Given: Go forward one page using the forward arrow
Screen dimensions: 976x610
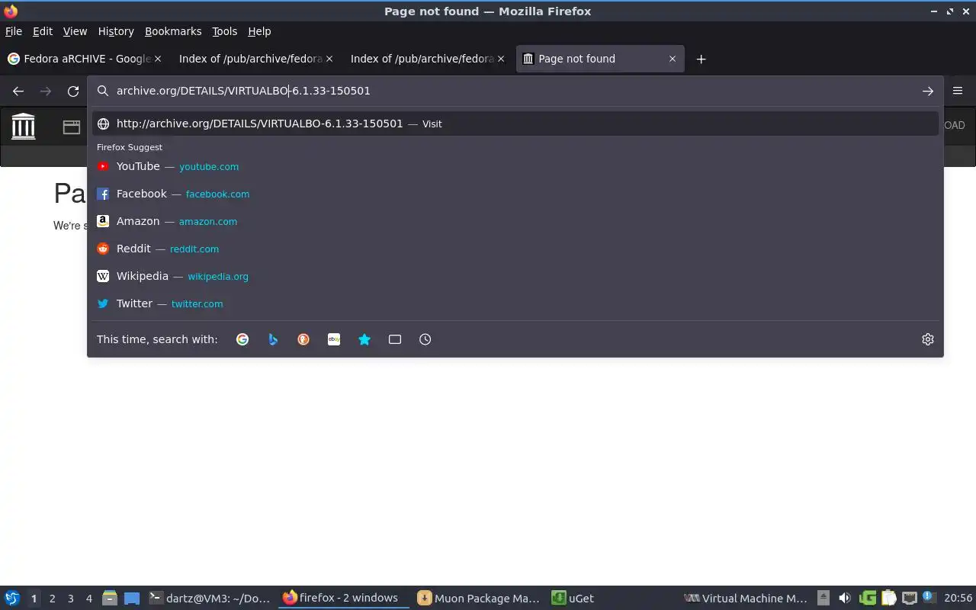Looking at the screenshot, I should click(x=46, y=91).
